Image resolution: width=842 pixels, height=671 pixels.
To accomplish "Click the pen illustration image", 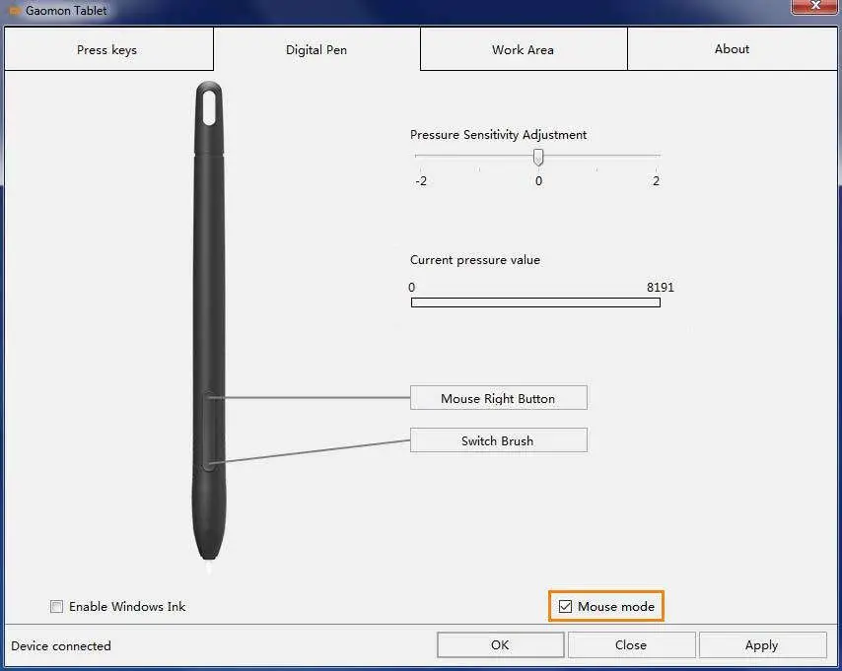I will coord(209,327).
